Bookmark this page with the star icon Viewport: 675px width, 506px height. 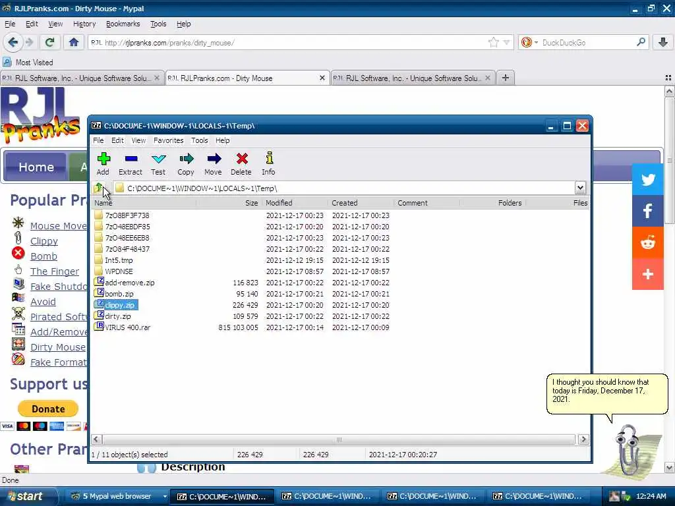coord(493,42)
